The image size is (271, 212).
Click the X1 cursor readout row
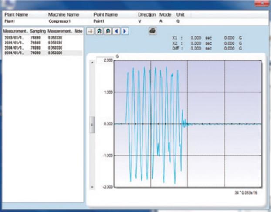207,38
